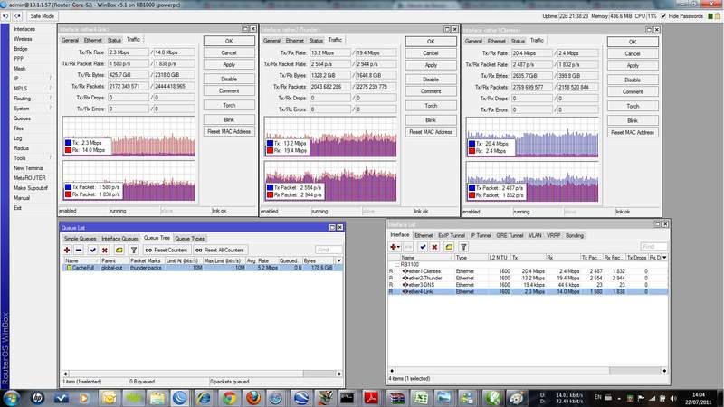
Task: Click Apply in ether1-Clientes window
Action: (633, 65)
